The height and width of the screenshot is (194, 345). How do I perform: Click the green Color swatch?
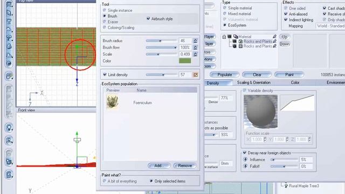pyautogui.click(x=185, y=61)
